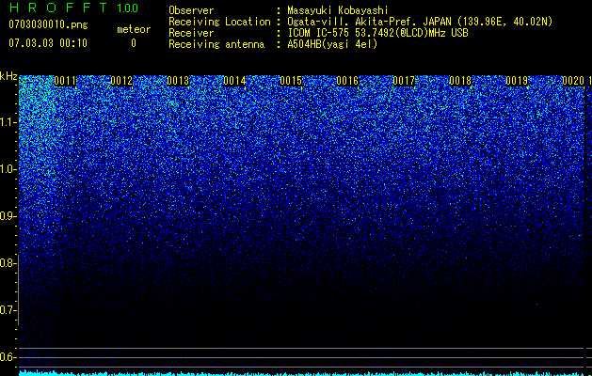The height and width of the screenshot is (376, 592).
Task: Click the 0.9 kHz axis label
Action: 7,216
